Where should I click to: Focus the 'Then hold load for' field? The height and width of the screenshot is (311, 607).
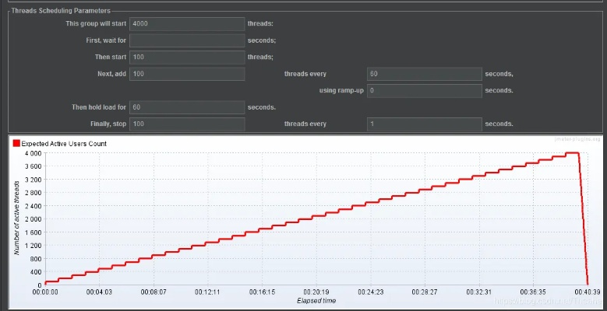tap(187, 107)
